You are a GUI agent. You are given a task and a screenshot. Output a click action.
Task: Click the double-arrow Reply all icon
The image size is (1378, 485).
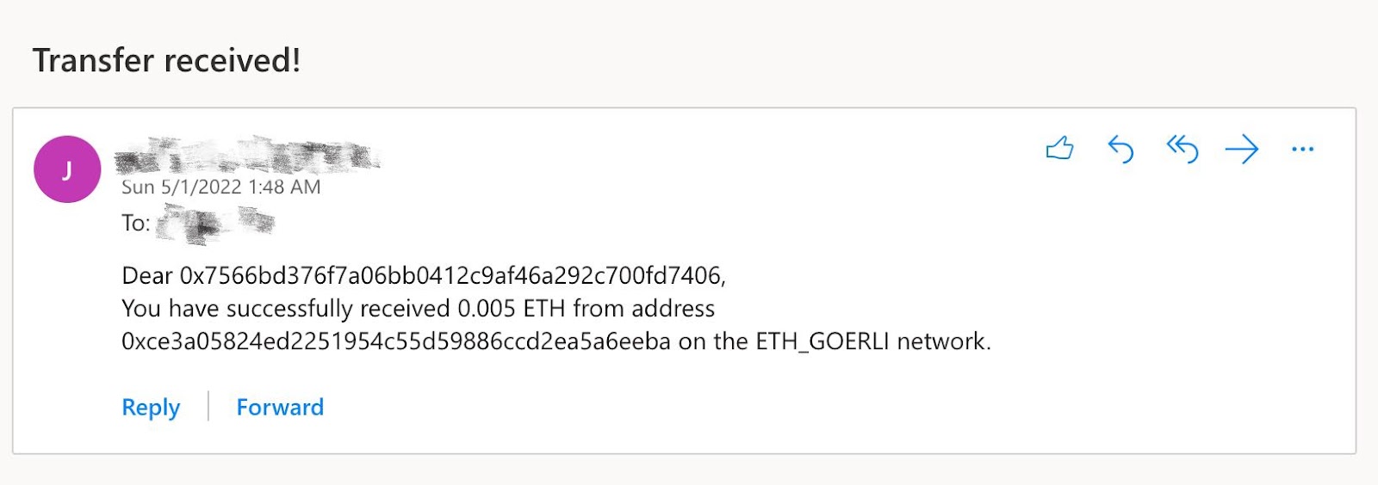pyautogui.click(x=1182, y=149)
